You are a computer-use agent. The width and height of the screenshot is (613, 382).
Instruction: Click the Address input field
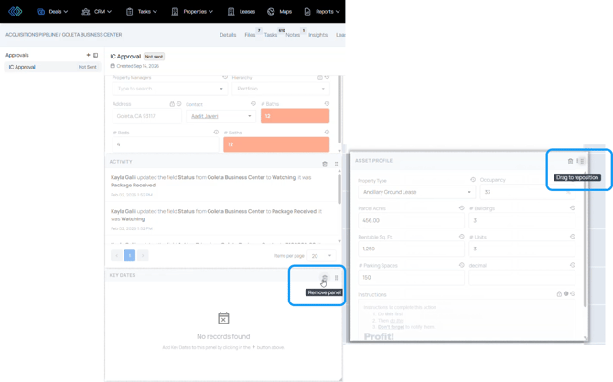(x=147, y=116)
